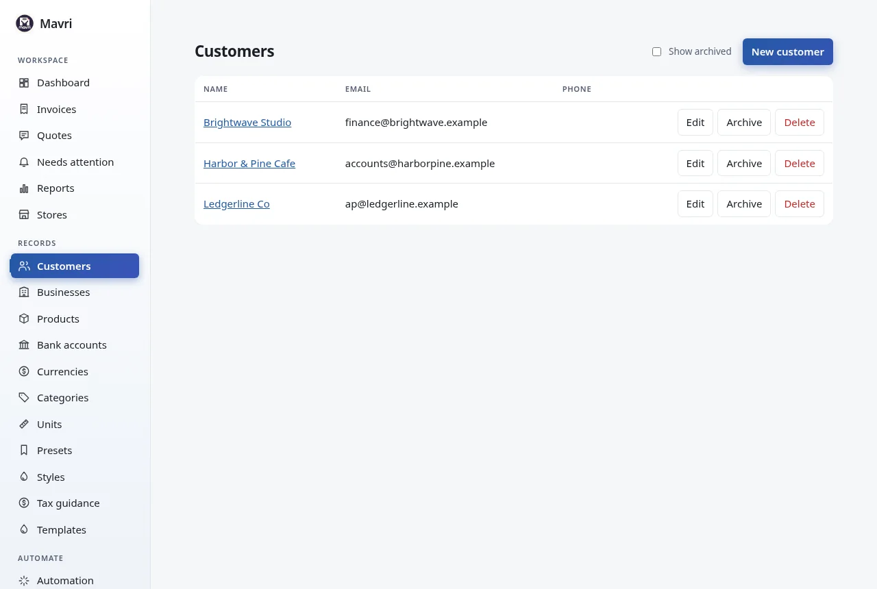Delete the Ledgerline Co customer
This screenshot has height=589, width=877.
coord(800,203)
